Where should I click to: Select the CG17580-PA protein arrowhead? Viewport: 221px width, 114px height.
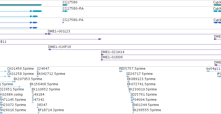click(x=63, y=23)
